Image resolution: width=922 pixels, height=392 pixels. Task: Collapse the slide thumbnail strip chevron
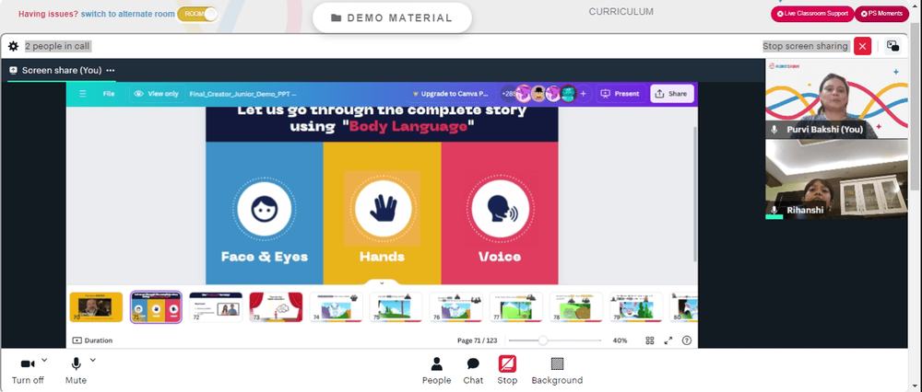(382, 283)
